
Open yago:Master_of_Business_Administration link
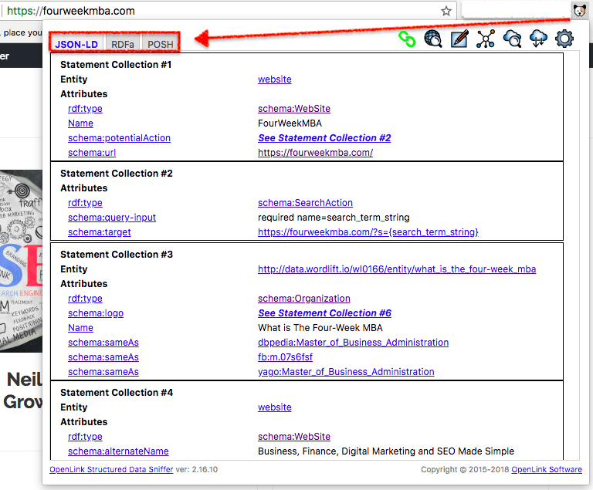(346, 372)
